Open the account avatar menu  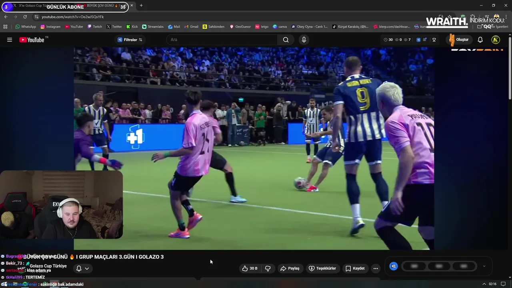(496, 40)
